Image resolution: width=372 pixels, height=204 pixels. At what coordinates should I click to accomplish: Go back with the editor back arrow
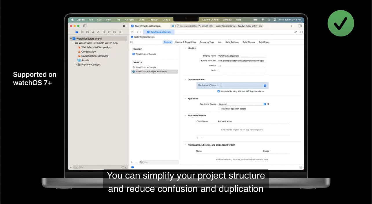pos(137,32)
